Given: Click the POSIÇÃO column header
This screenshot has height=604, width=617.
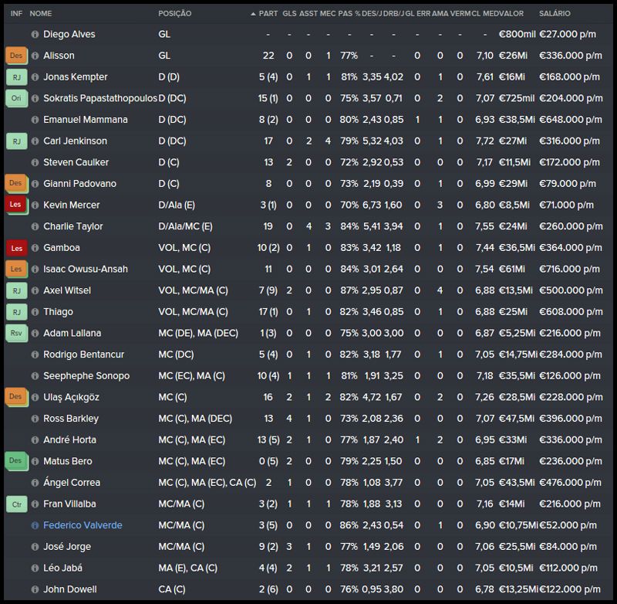Looking at the screenshot, I should (x=175, y=14).
